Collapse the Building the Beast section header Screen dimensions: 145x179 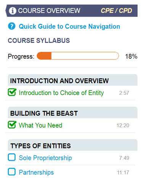coord(72,113)
